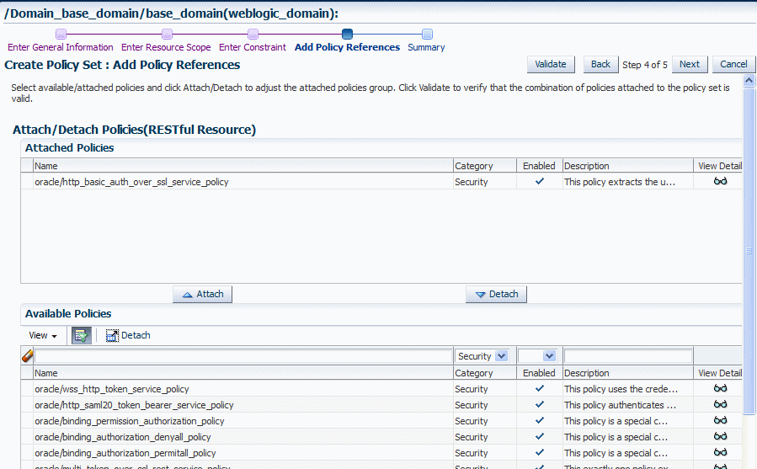Select Add Policy References step label

click(x=347, y=47)
